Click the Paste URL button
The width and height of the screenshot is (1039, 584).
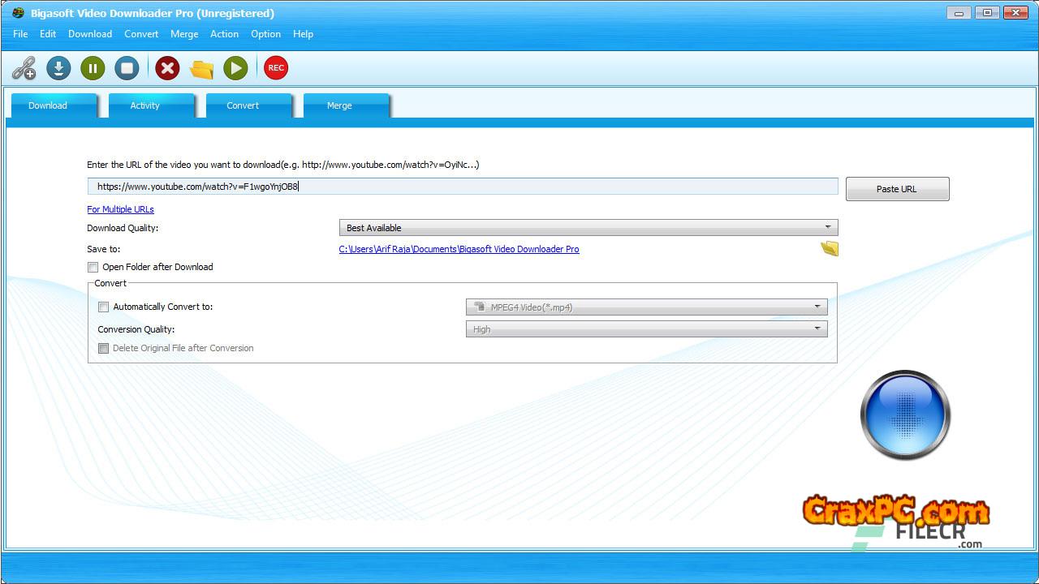pos(897,189)
